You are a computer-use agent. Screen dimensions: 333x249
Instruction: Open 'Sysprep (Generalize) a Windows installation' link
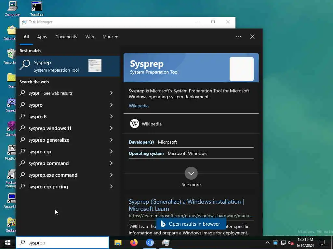coord(186,205)
